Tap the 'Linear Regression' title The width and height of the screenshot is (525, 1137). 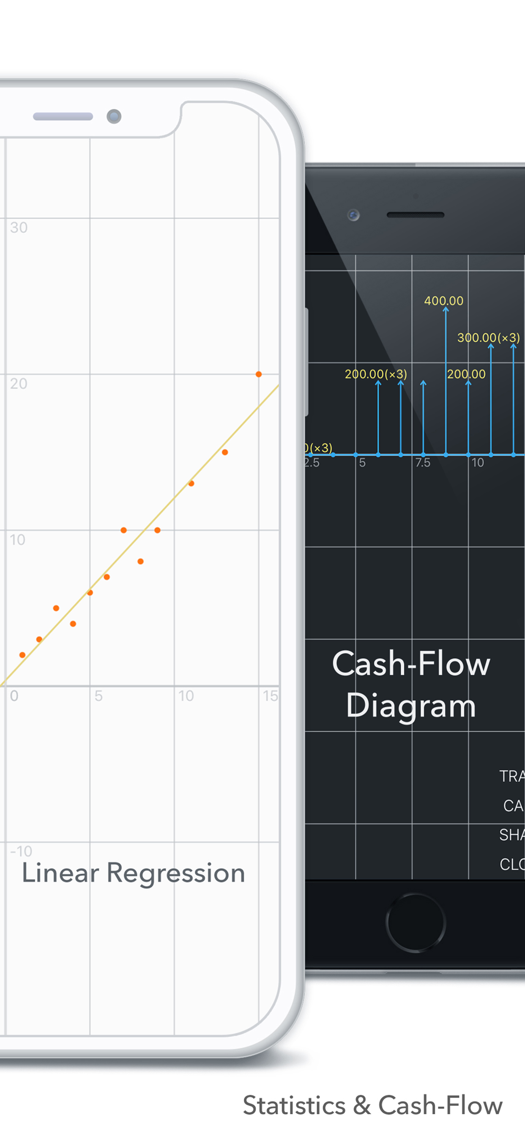click(134, 873)
